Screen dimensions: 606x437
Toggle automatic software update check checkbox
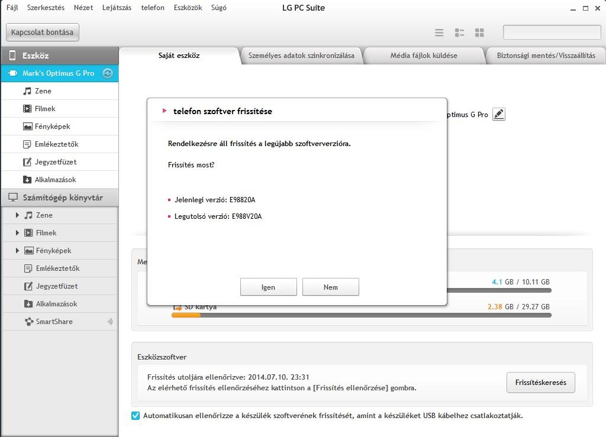[136, 416]
